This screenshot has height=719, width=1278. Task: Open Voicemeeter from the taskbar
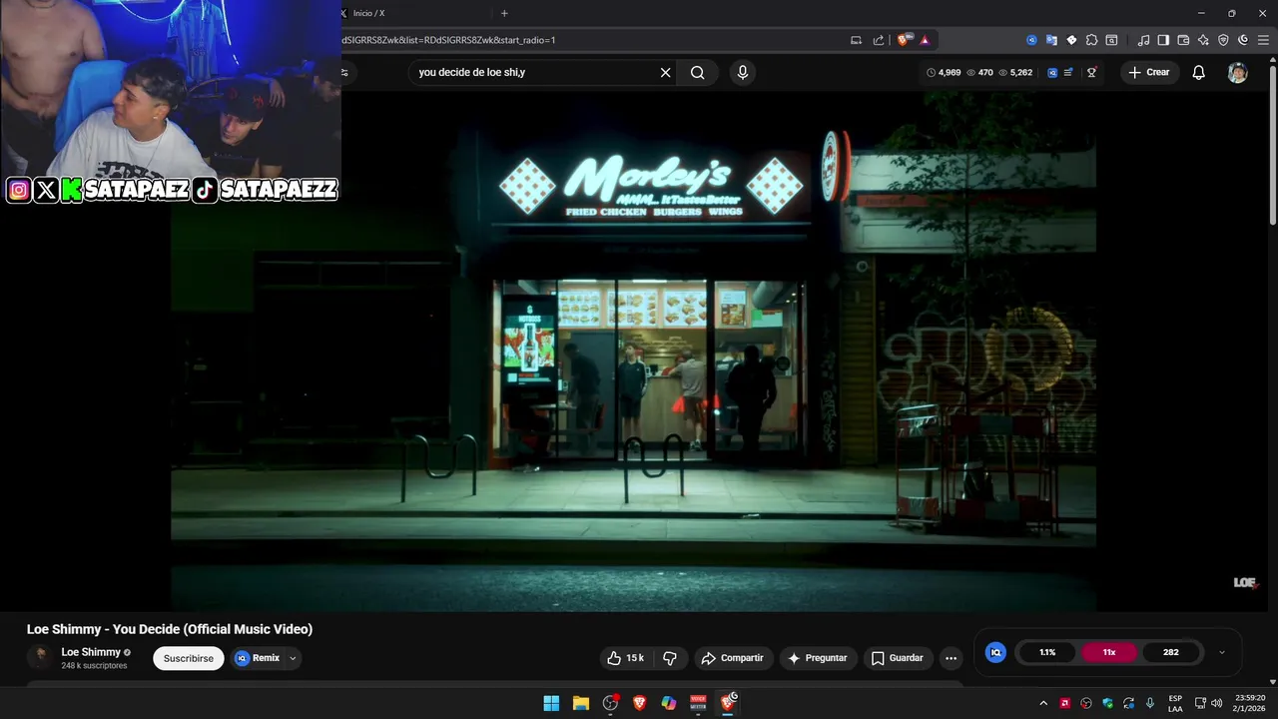click(x=698, y=703)
